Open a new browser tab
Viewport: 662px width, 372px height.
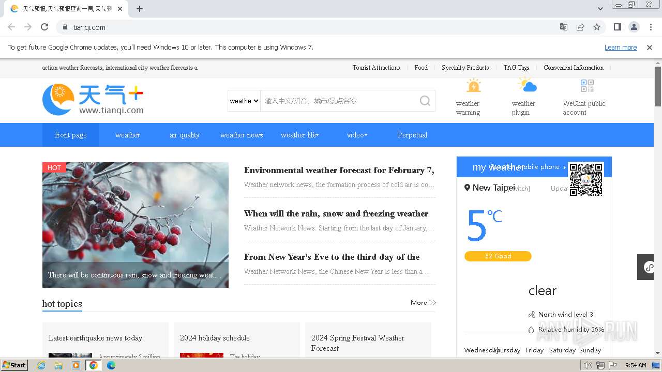click(x=140, y=9)
